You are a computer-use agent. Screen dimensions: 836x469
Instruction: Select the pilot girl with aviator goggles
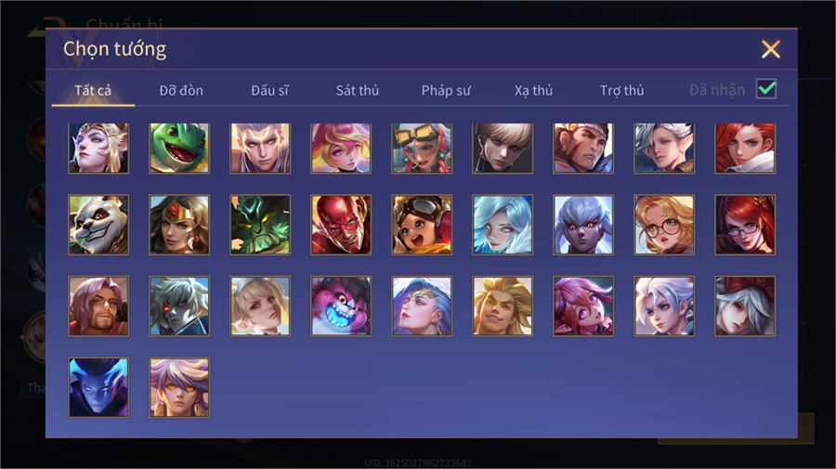tap(422, 225)
